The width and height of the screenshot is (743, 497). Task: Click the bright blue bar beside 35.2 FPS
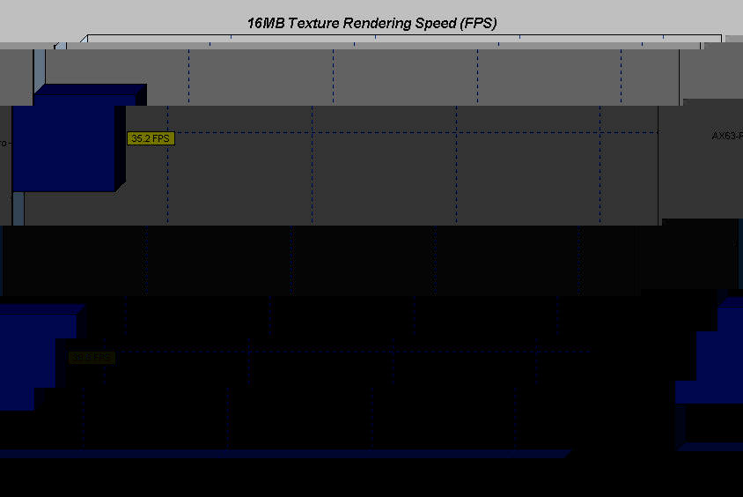[x=63, y=147]
